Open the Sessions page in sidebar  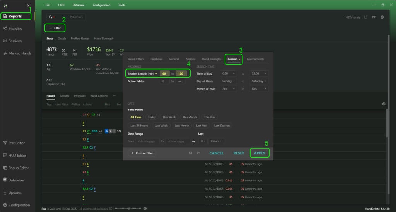[15, 41]
